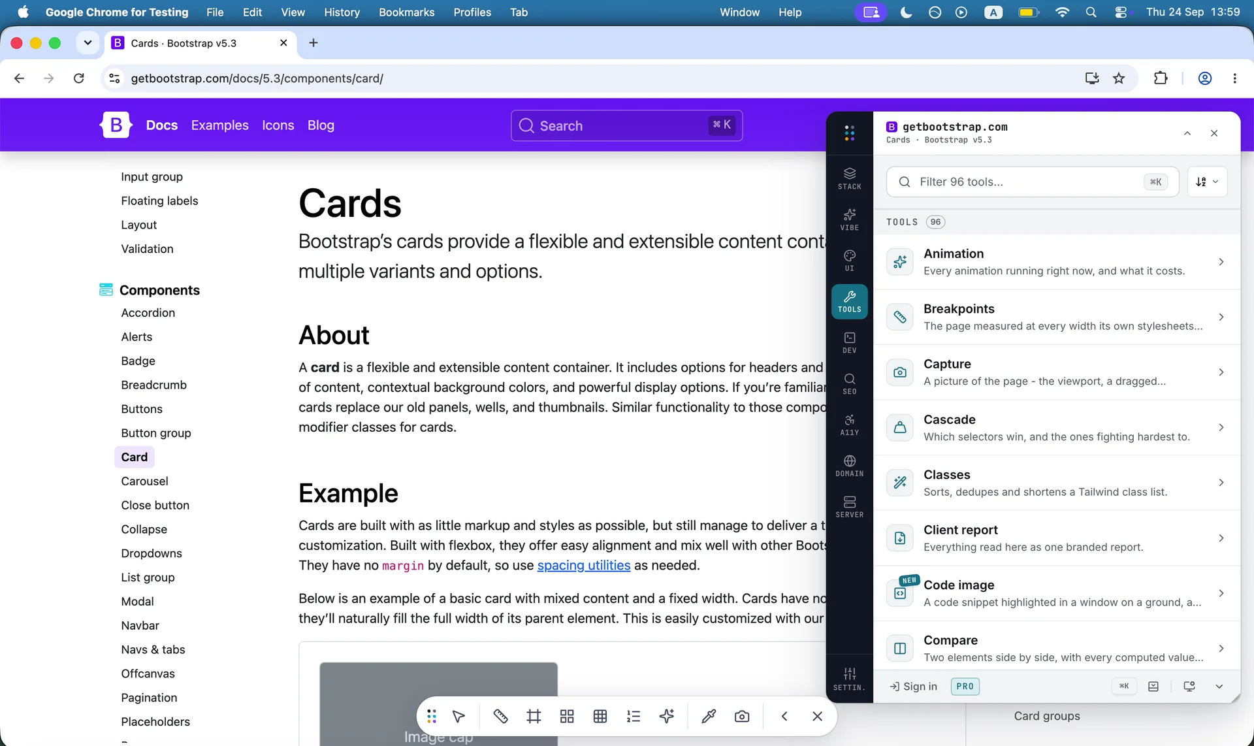Open the Classes tool
The width and height of the screenshot is (1254, 746).
[x=1057, y=483]
